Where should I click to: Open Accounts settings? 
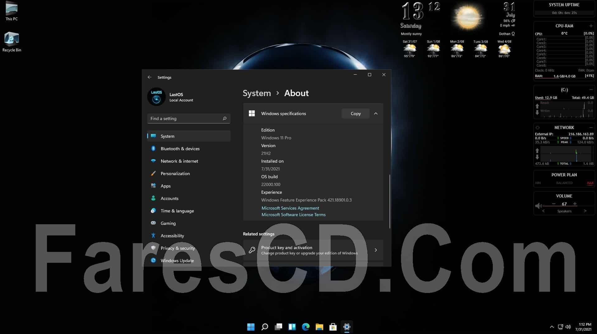[x=189, y=198]
